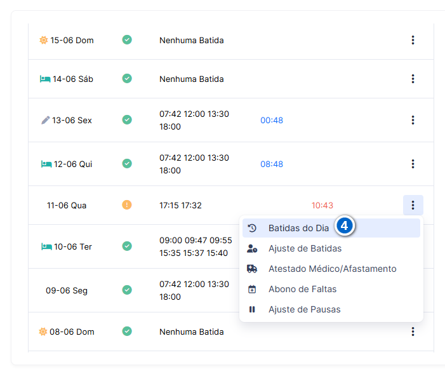Image resolution: width=445 pixels, height=369 pixels.
Task: Click the bed icon beside 14-06 Sáb
Action: point(45,79)
